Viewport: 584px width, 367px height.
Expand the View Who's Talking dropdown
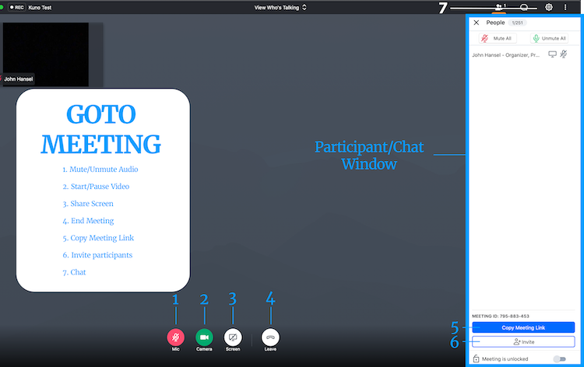280,7
